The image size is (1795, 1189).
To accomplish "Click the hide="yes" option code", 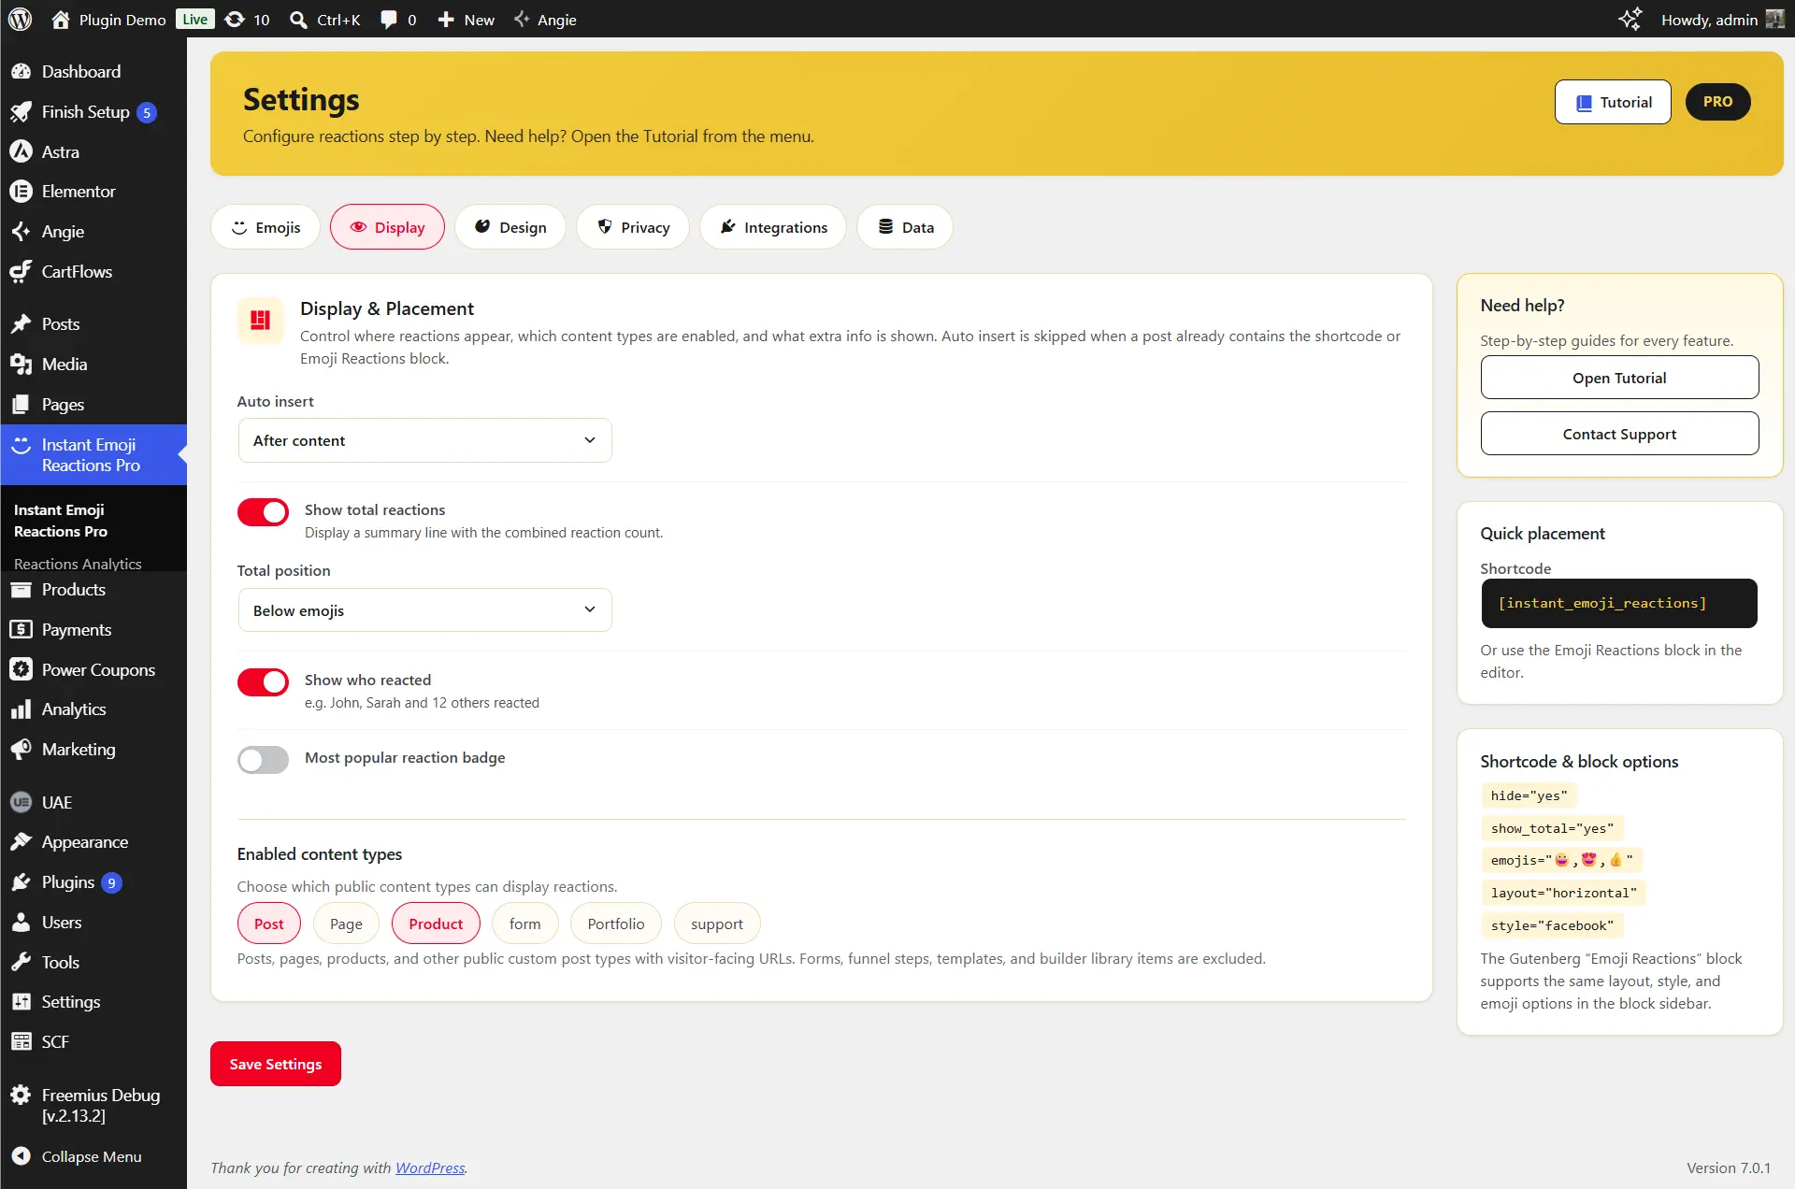I will [x=1529, y=795].
